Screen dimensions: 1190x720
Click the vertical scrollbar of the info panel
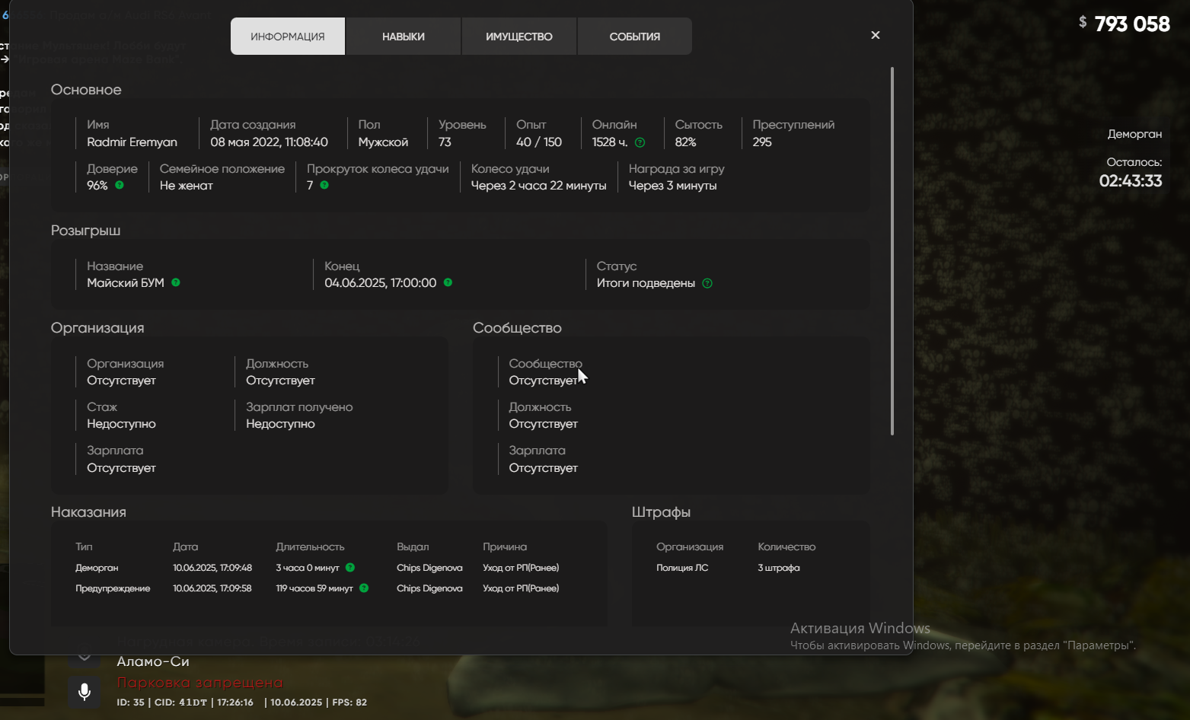[x=892, y=251]
